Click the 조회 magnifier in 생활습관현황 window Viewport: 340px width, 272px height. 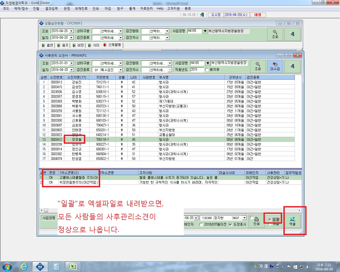coord(275,34)
